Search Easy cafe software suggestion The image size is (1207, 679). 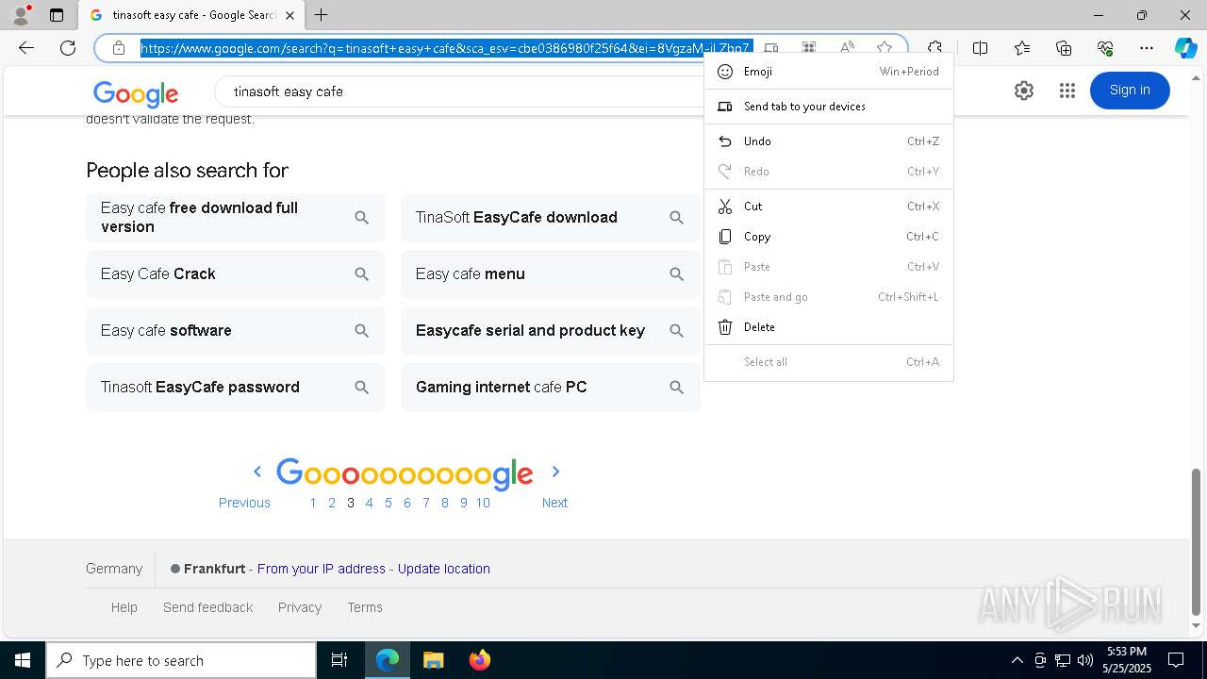(x=236, y=330)
